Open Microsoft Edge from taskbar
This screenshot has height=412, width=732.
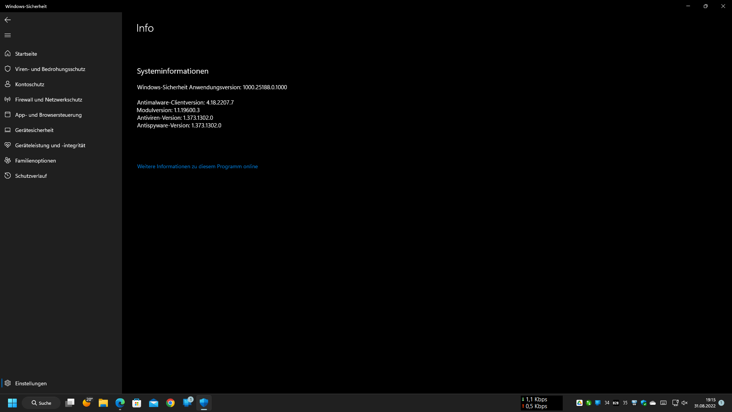(120, 403)
